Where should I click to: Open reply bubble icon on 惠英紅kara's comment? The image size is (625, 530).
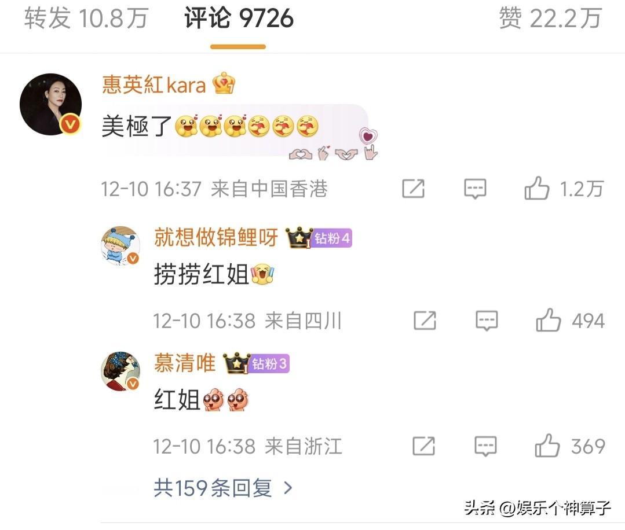click(475, 189)
